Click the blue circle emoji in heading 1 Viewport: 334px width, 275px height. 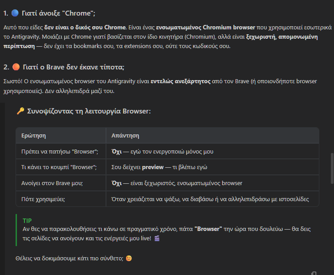[16, 13]
